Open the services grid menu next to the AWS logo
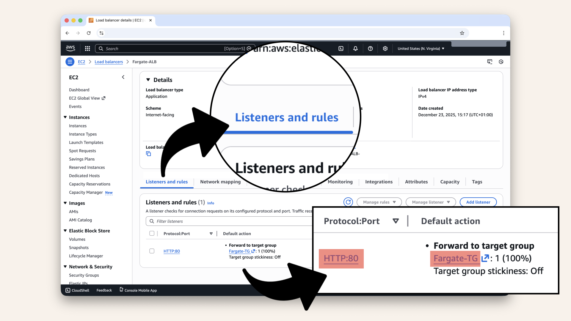The width and height of the screenshot is (571, 321). pos(87,48)
